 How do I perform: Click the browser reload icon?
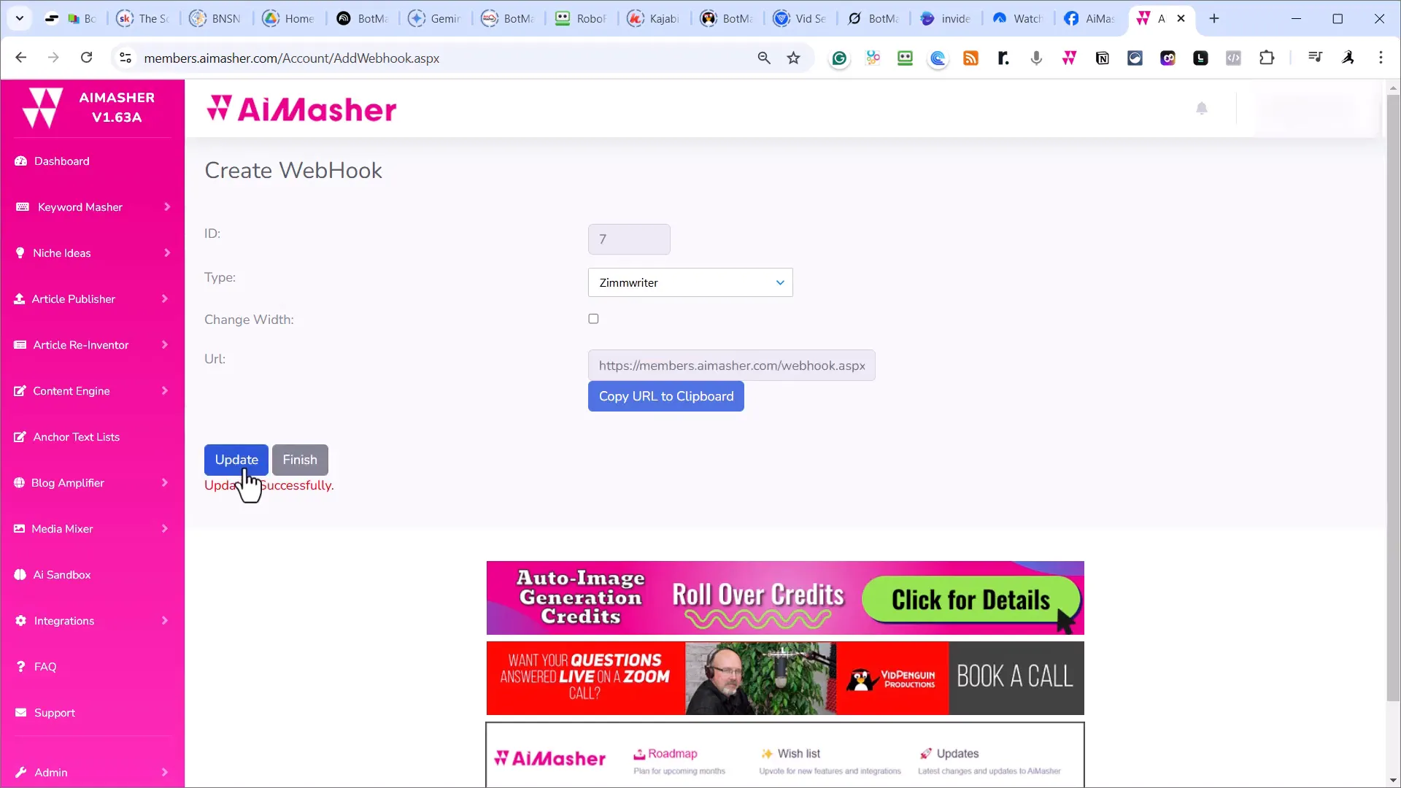coord(86,58)
